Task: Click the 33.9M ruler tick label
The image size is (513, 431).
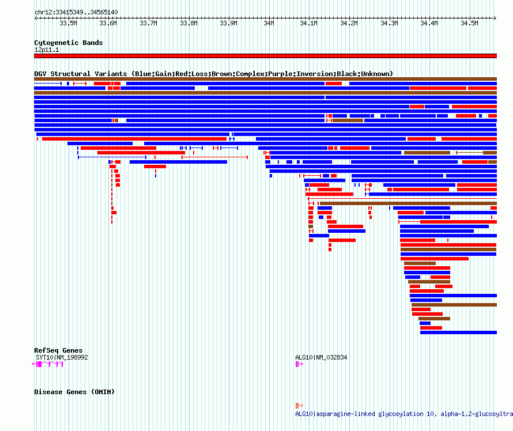Action: tap(229, 23)
